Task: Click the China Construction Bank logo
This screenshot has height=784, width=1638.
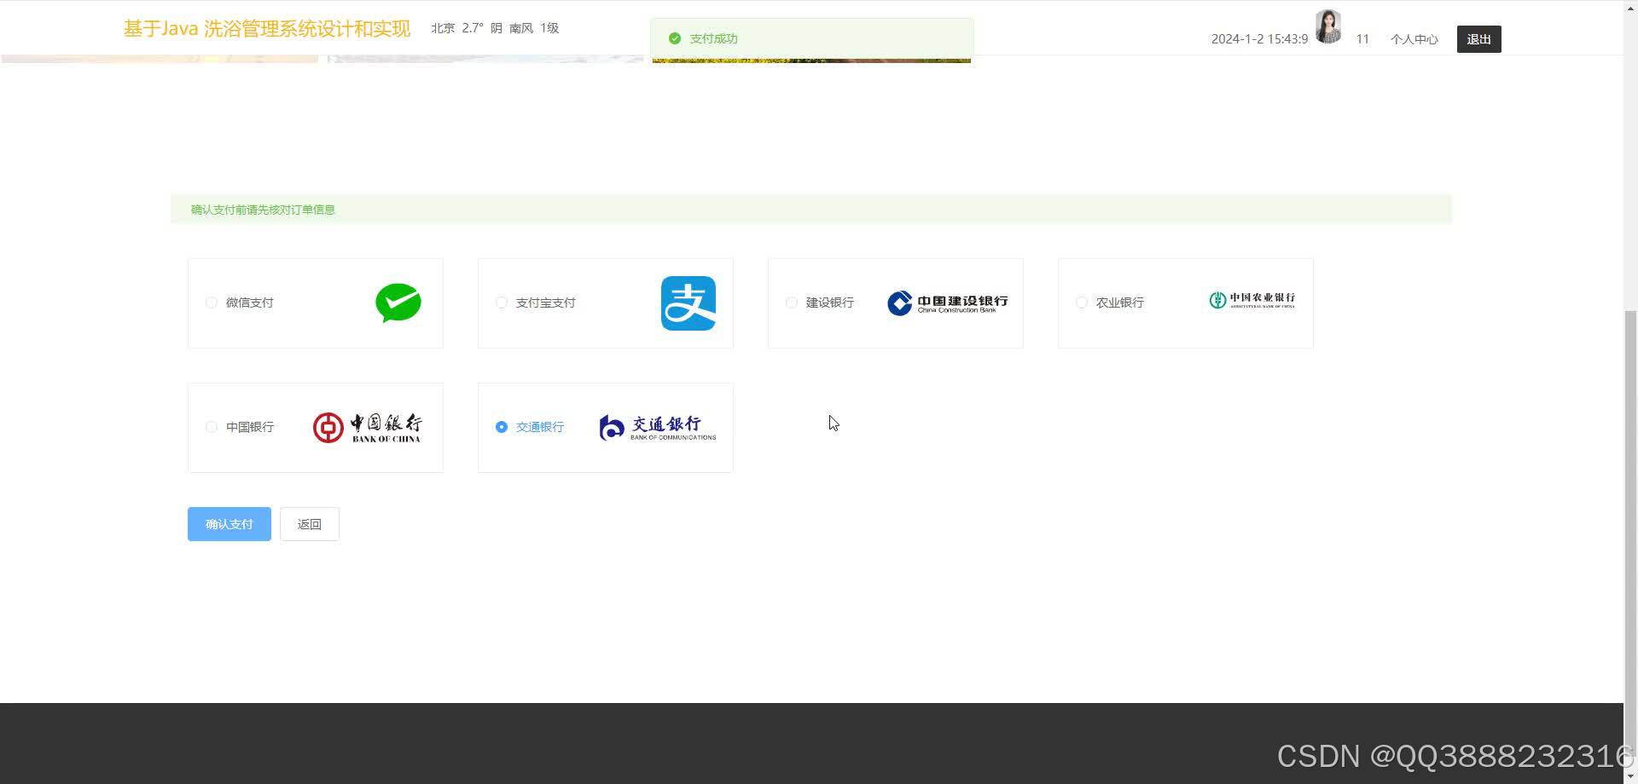Action: pyautogui.click(x=948, y=303)
